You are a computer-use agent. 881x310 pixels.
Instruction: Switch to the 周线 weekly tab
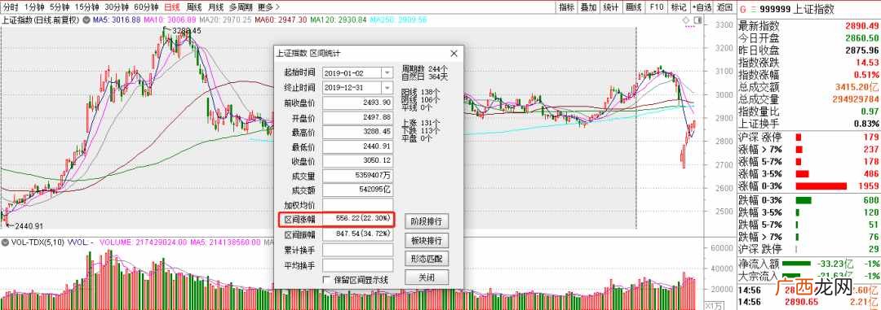point(194,7)
